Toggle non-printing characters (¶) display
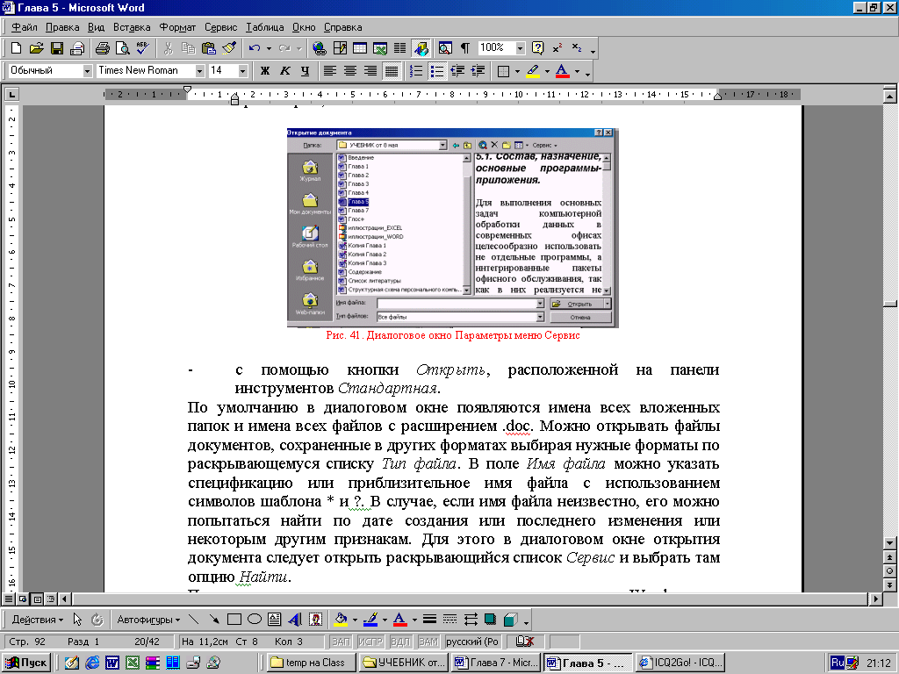 (x=465, y=48)
